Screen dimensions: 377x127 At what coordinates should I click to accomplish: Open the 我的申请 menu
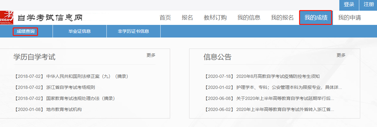coord(349,18)
